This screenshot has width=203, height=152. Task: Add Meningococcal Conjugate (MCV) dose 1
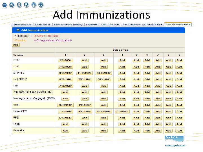click(65, 99)
